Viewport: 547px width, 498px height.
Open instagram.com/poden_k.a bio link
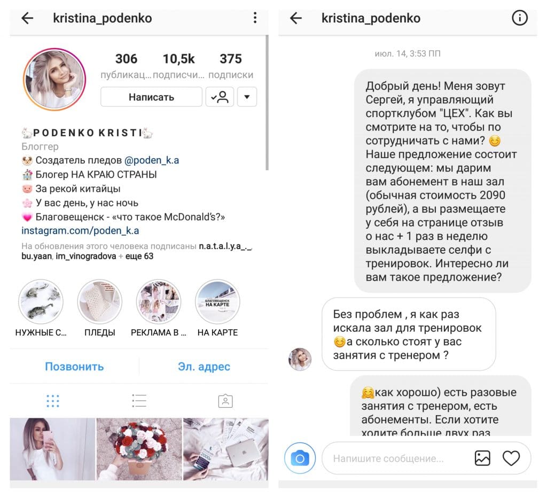(80, 231)
